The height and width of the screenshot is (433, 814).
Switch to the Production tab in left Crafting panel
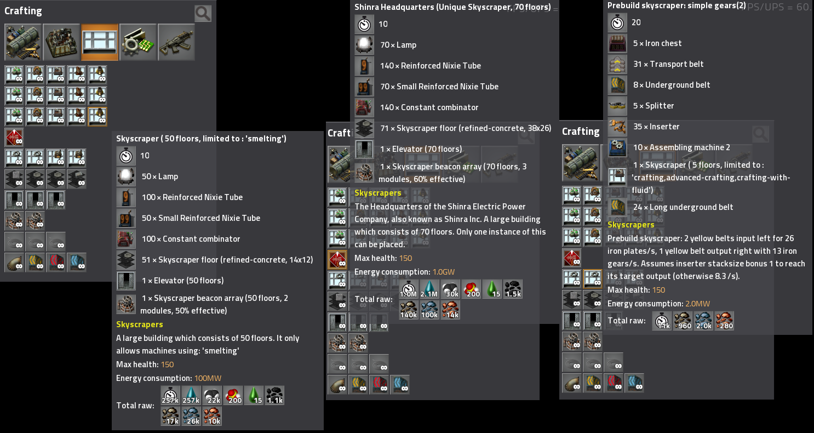pos(61,42)
